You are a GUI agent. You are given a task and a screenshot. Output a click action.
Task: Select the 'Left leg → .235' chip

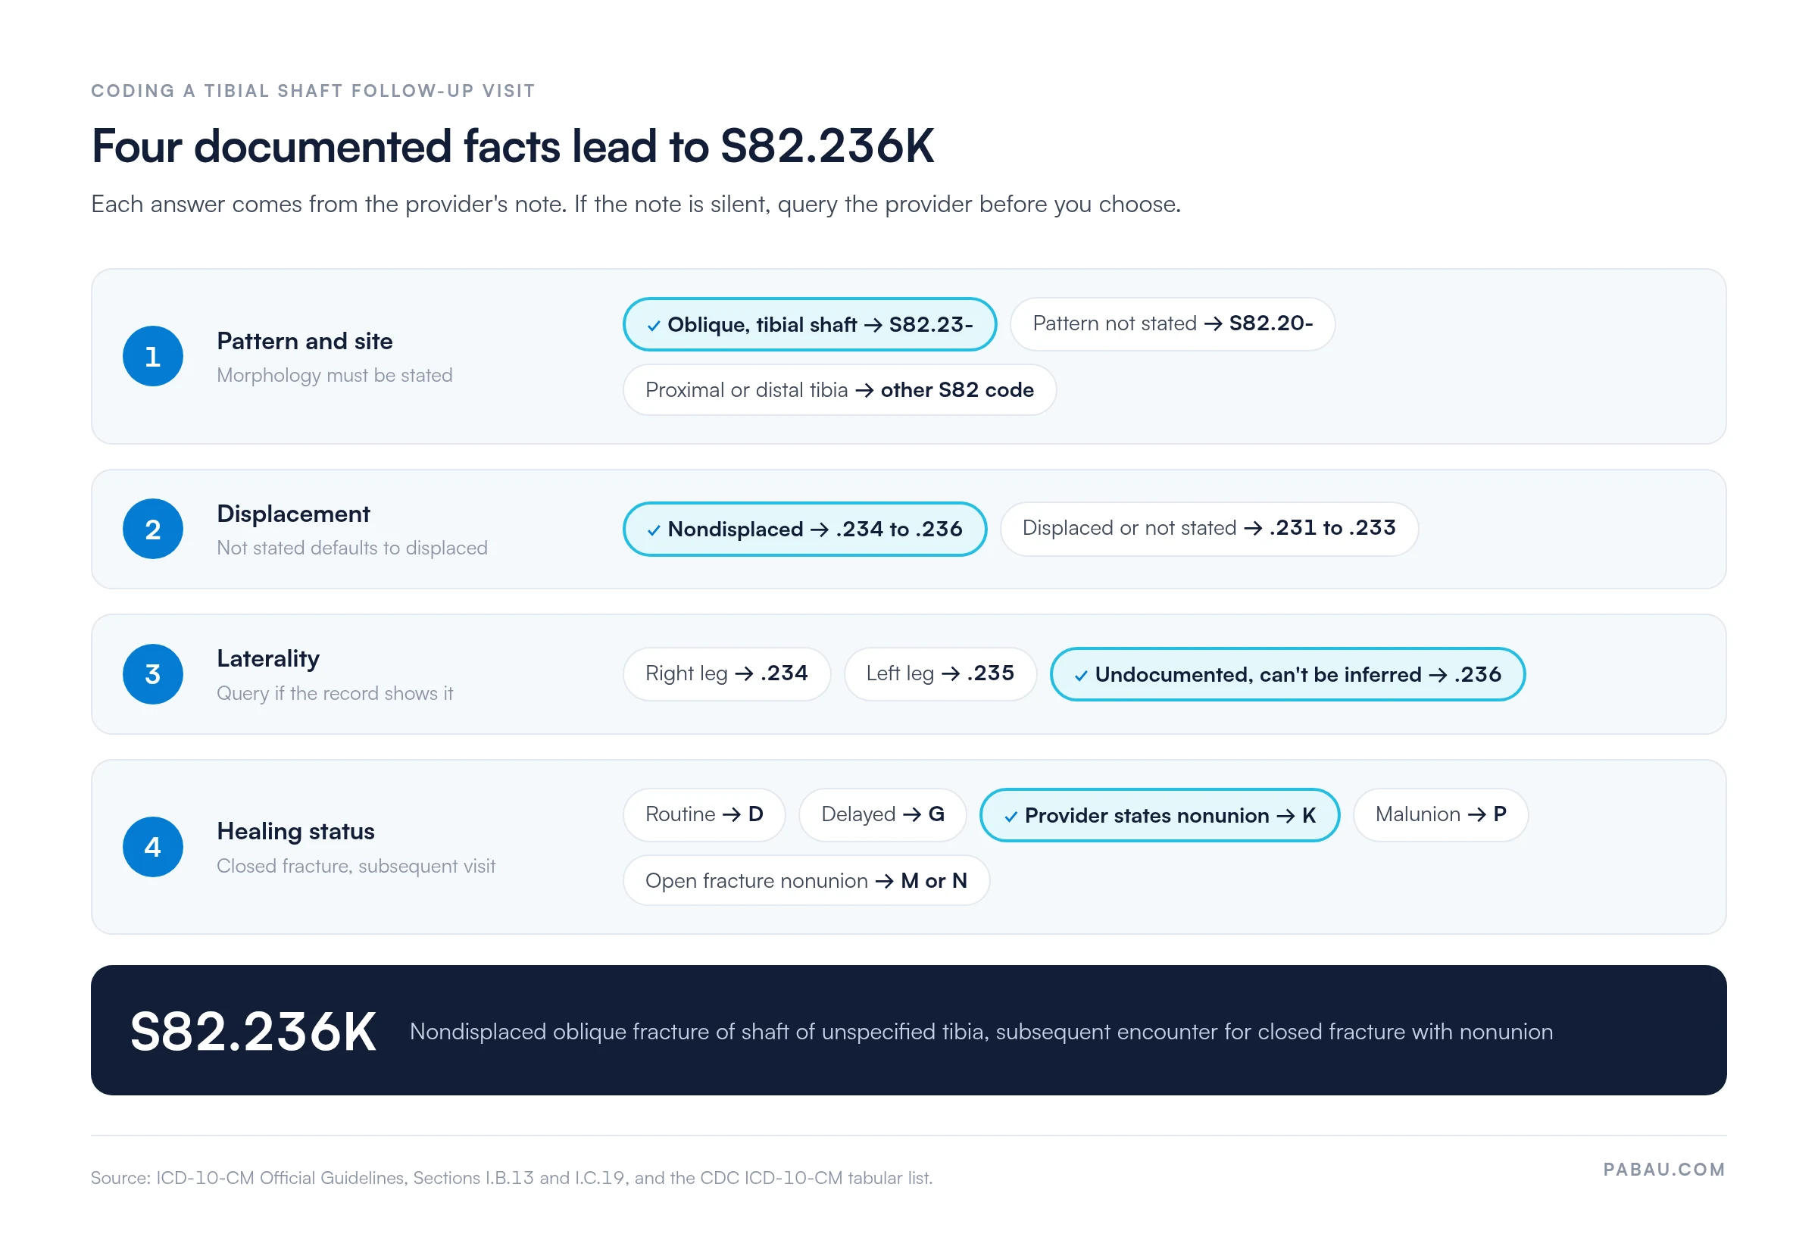coord(939,673)
